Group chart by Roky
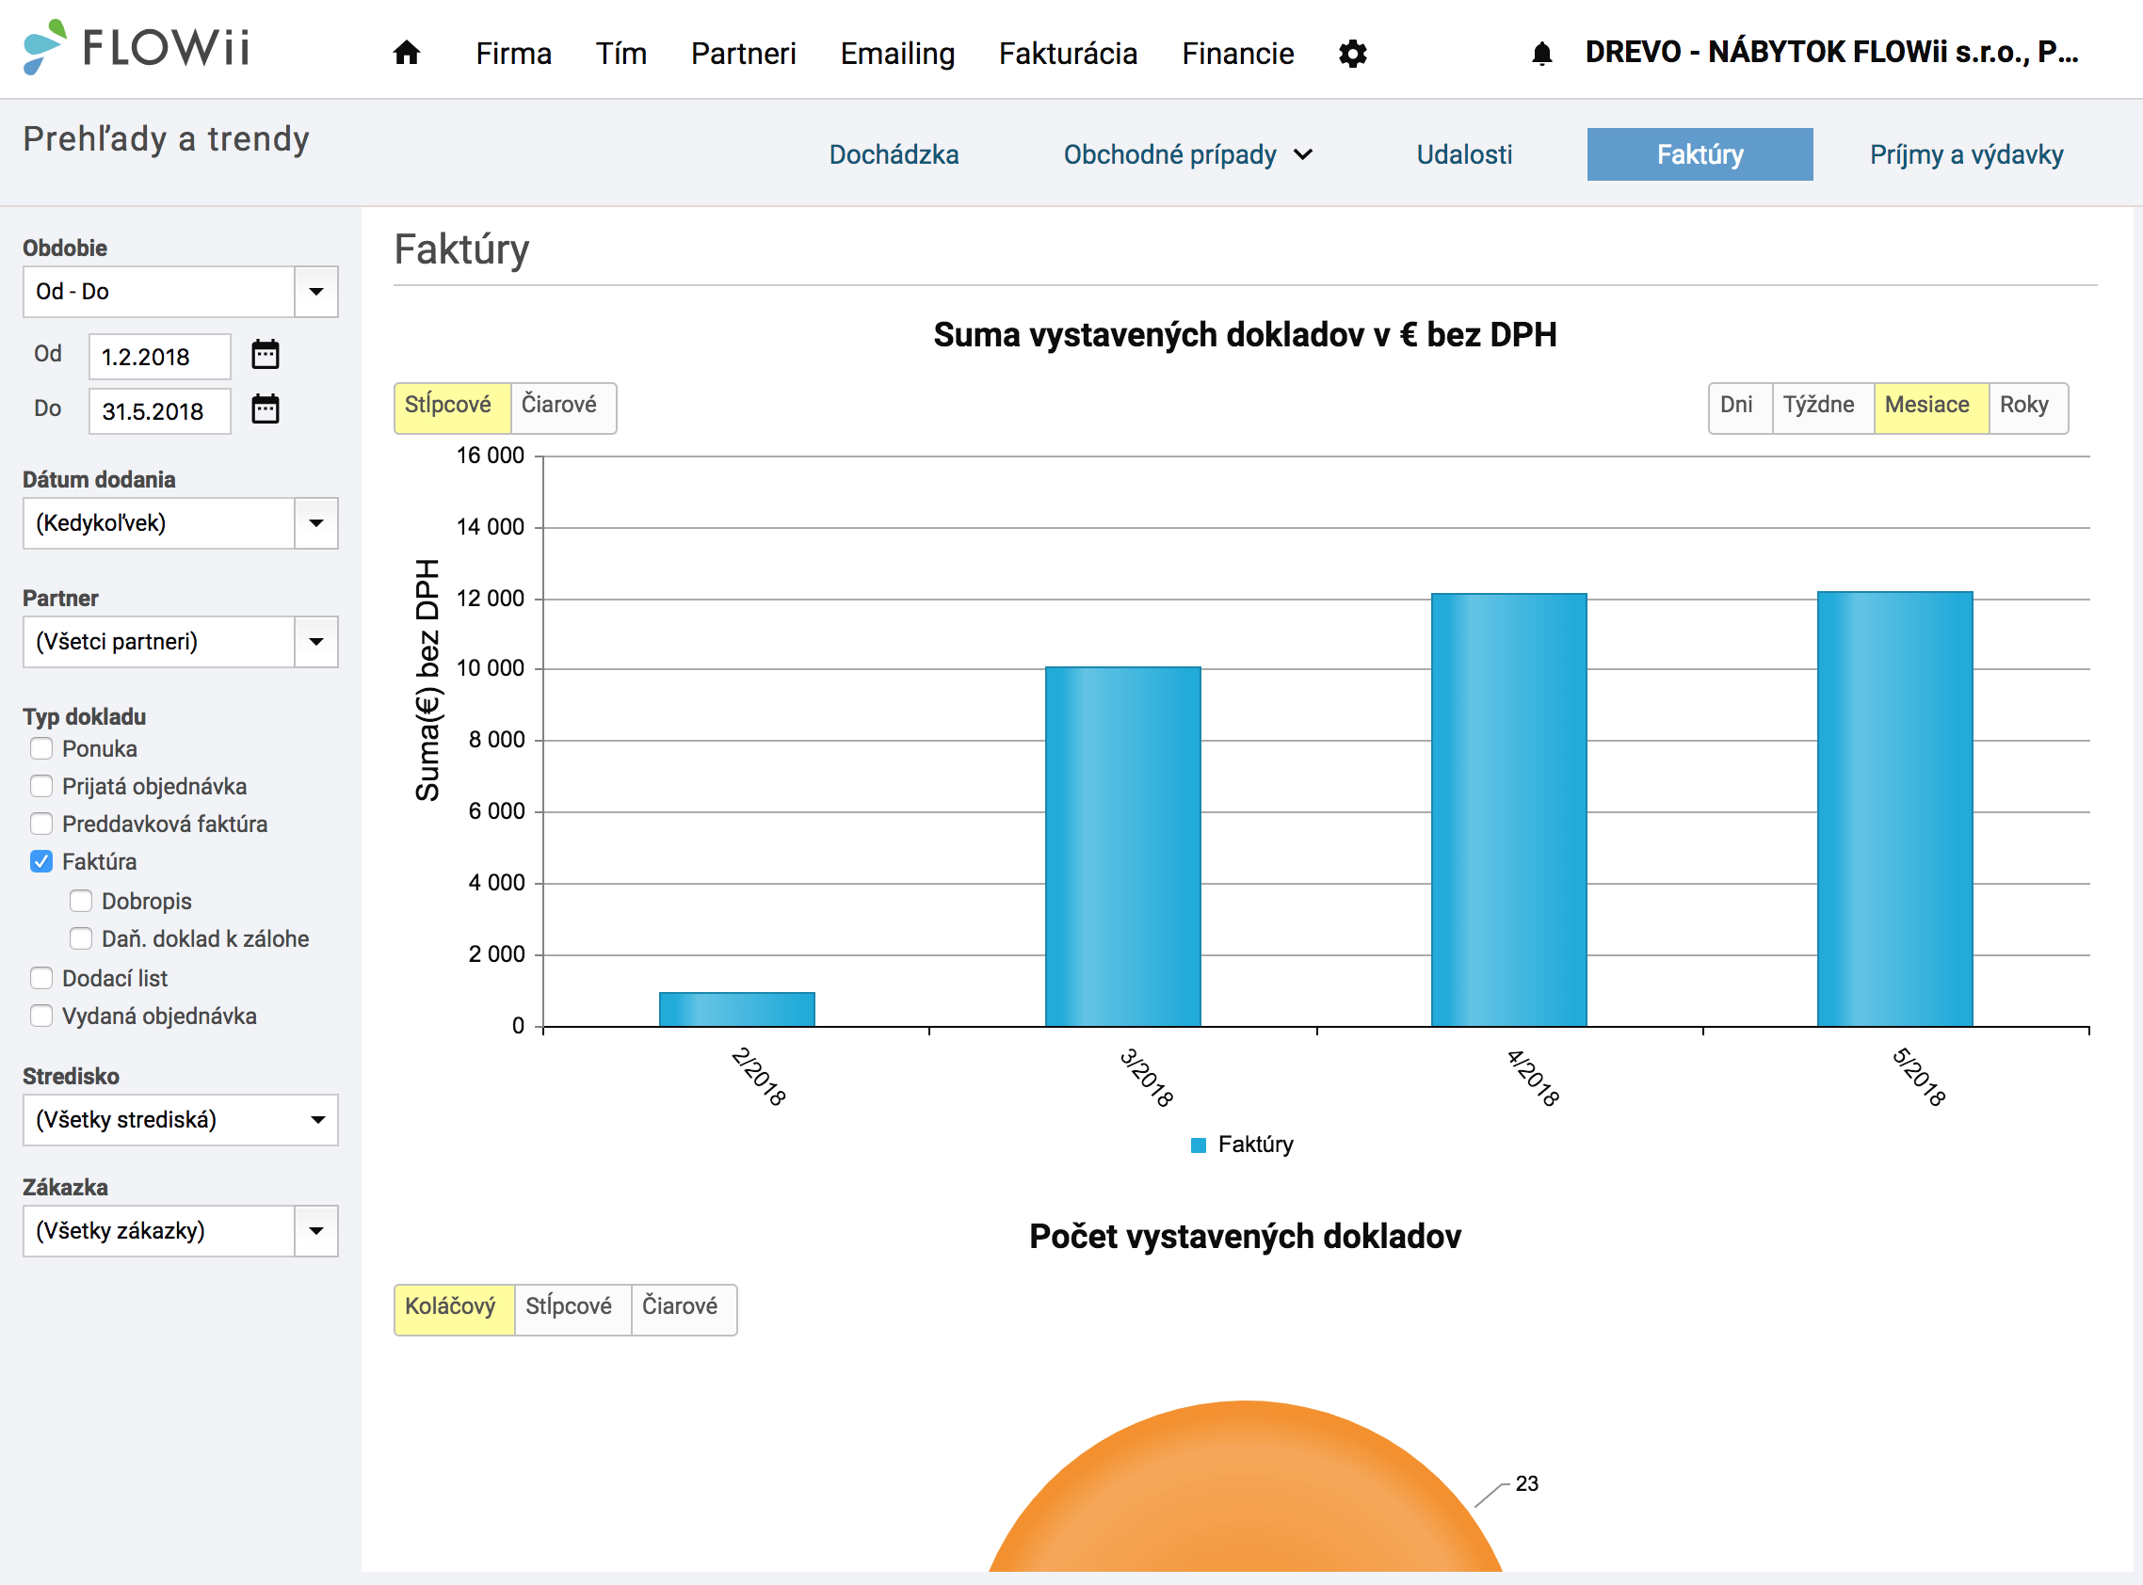The width and height of the screenshot is (2143, 1585). pos(2029,408)
